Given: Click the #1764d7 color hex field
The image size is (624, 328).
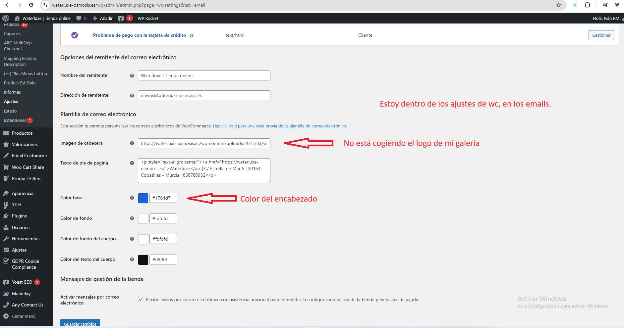Looking at the screenshot, I should 163,198.
